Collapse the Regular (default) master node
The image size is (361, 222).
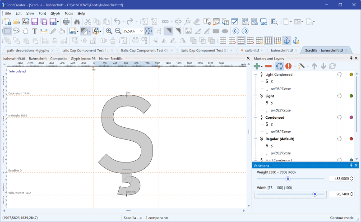point(255,139)
